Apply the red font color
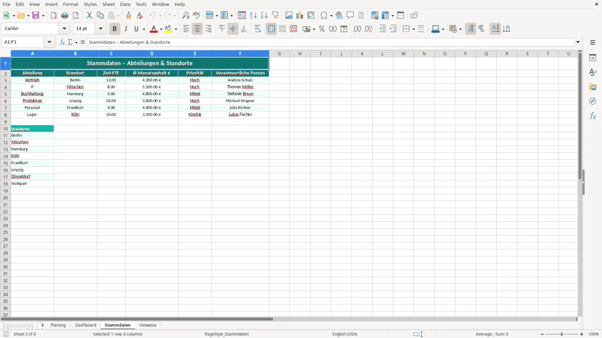The height and width of the screenshot is (338, 602). point(154,29)
